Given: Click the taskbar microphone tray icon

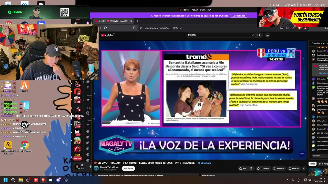Looking at the screenshot, I should click(x=293, y=180).
